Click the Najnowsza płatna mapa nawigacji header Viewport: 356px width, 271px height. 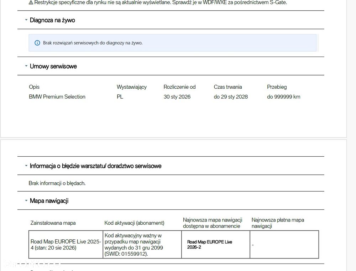tap(278, 223)
